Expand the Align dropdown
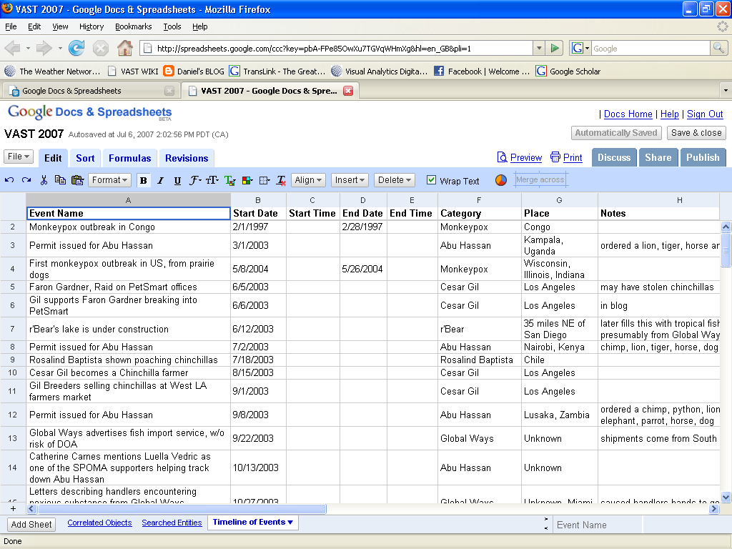This screenshot has width=732, height=549. pyautogui.click(x=308, y=180)
